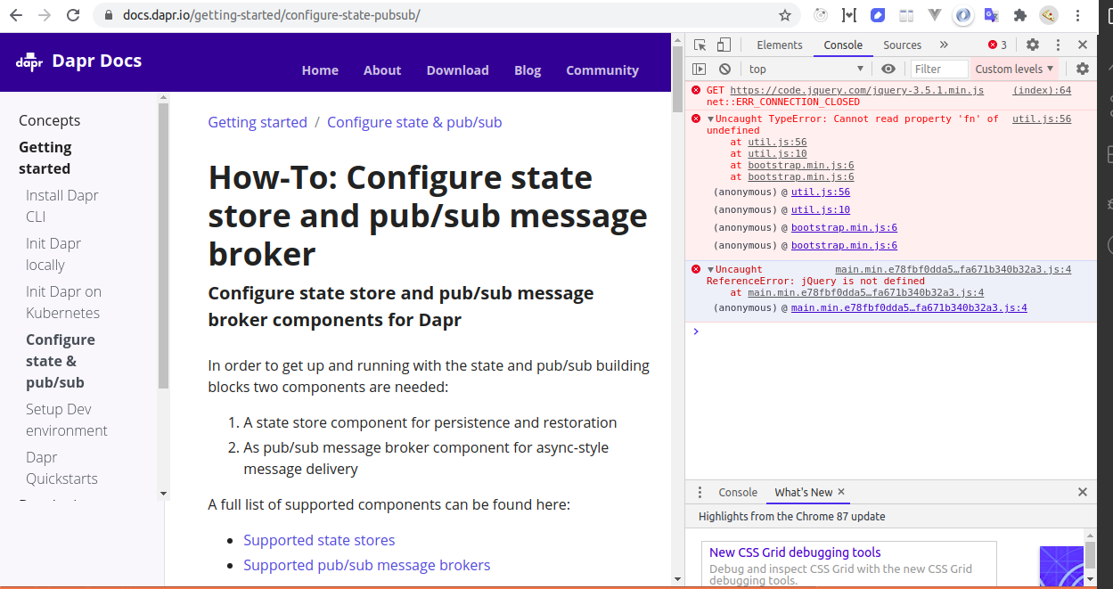Open the Home nav item
This screenshot has height=589, width=1113.
tap(320, 70)
